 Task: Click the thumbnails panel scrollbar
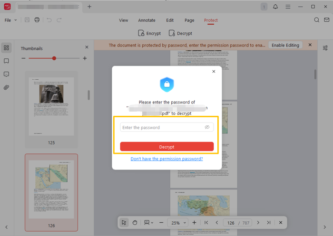(x=89, y=95)
